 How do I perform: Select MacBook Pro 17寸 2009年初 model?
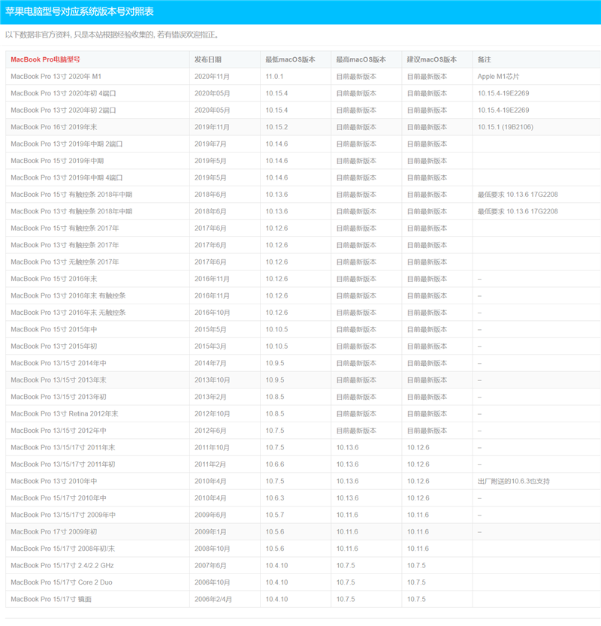pyautogui.click(x=54, y=531)
